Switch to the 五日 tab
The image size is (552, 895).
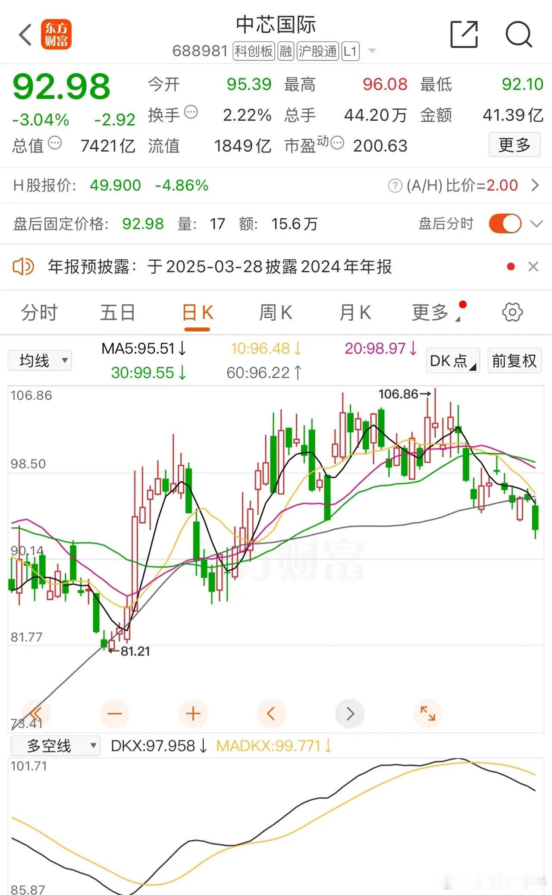pos(118,312)
